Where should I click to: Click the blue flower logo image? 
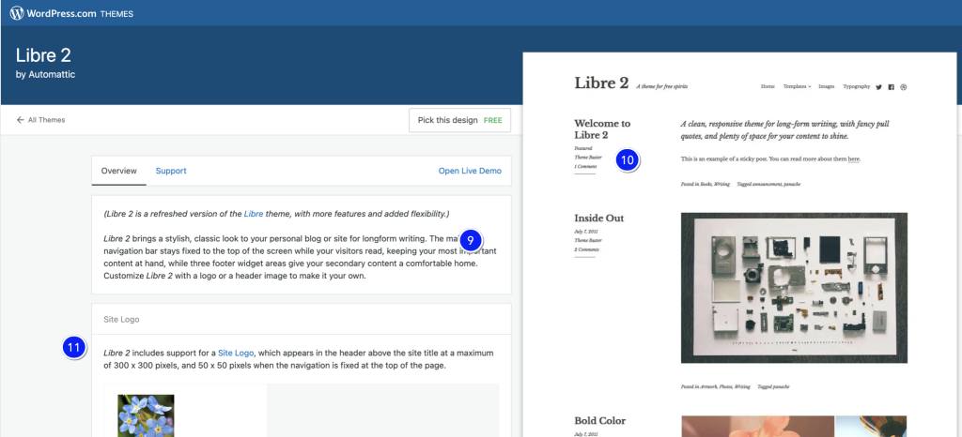(x=146, y=414)
